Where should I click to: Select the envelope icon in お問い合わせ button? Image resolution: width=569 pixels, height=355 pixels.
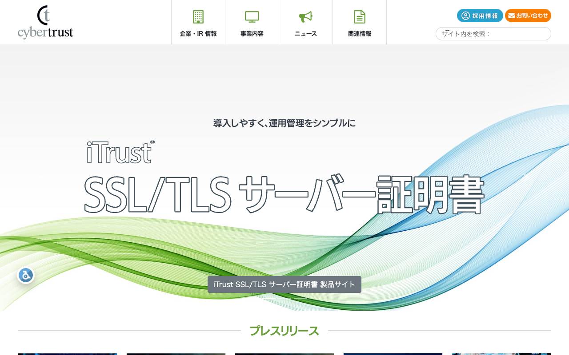[512, 16]
